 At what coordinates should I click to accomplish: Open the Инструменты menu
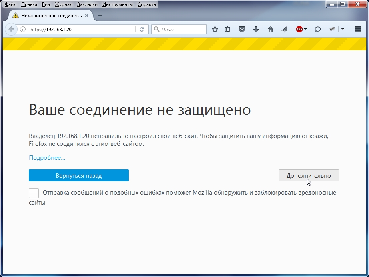117,4
